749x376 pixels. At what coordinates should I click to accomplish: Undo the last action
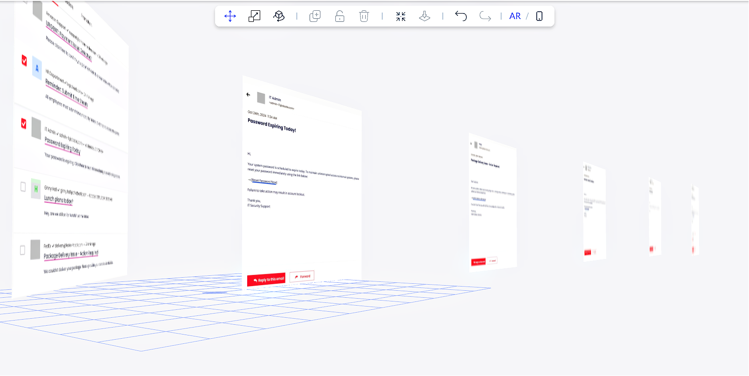(461, 16)
